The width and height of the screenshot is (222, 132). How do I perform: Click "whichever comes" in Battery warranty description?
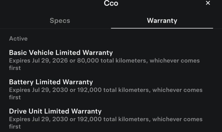pos(177,90)
